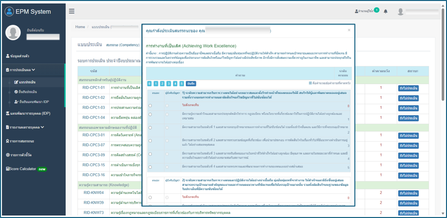Click the green online users badge
This screenshot has height=218, width=447.
pyautogui.click(x=377, y=10)
